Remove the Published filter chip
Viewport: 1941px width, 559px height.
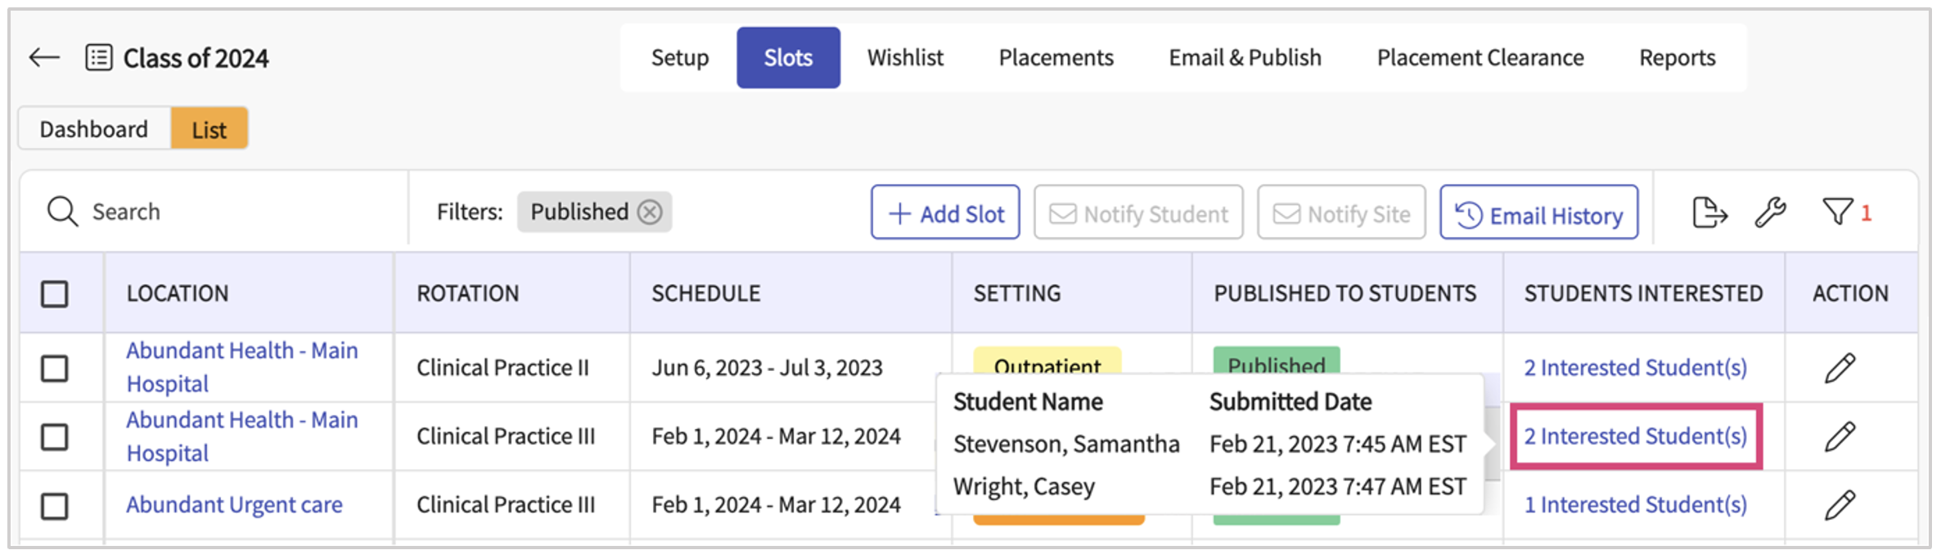click(x=650, y=212)
